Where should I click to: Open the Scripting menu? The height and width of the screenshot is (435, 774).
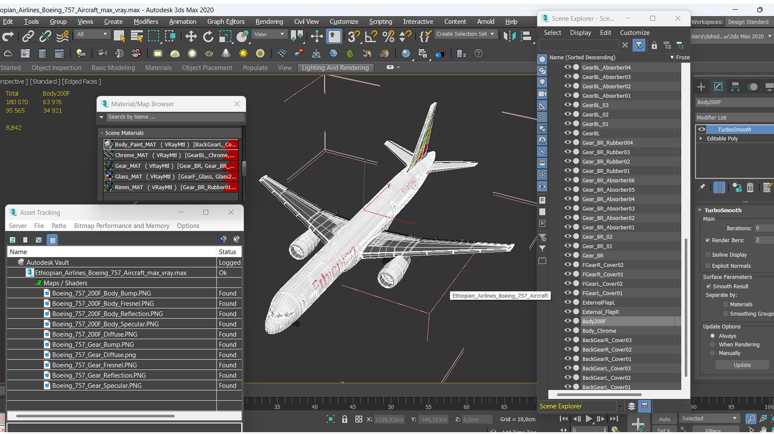pyautogui.click(x=380, y=22)
